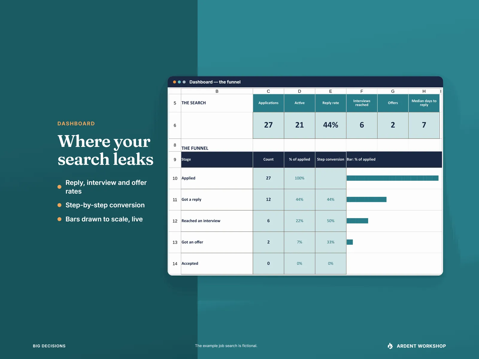Select column B header
This screenshot has width=479, height=359.
point(217,91)
